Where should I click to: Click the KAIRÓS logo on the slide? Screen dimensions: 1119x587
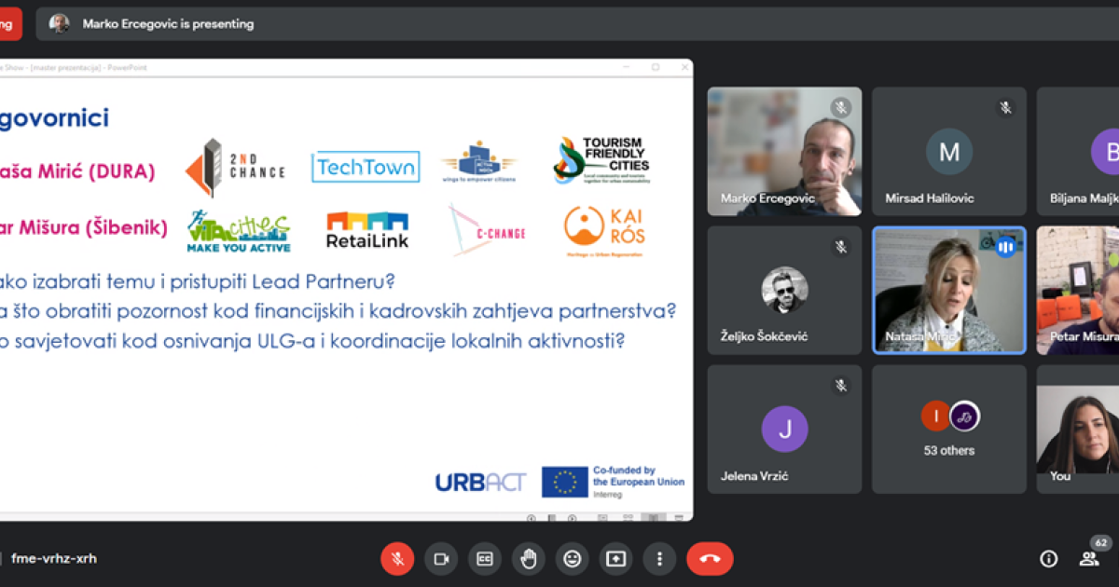(605, 231)
